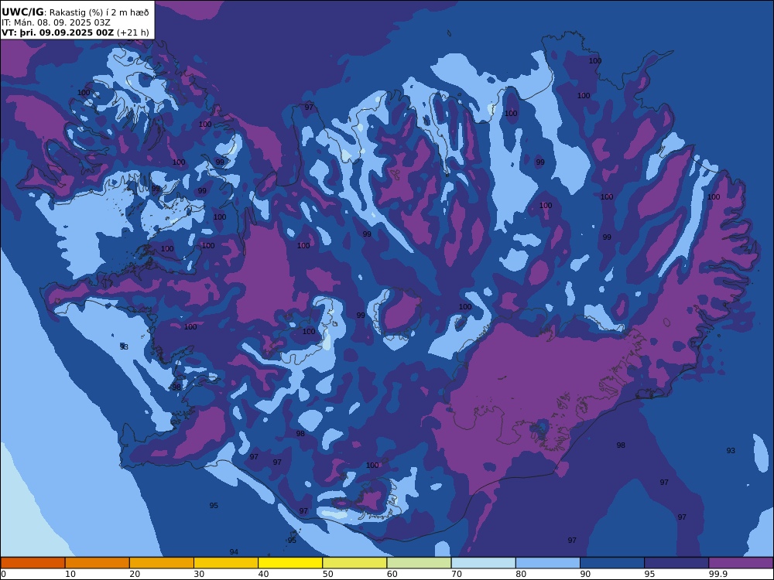Select the 80–90 light blue legend swatch
The height and width of the screenshot is (580, 774).
coord(548,563)
